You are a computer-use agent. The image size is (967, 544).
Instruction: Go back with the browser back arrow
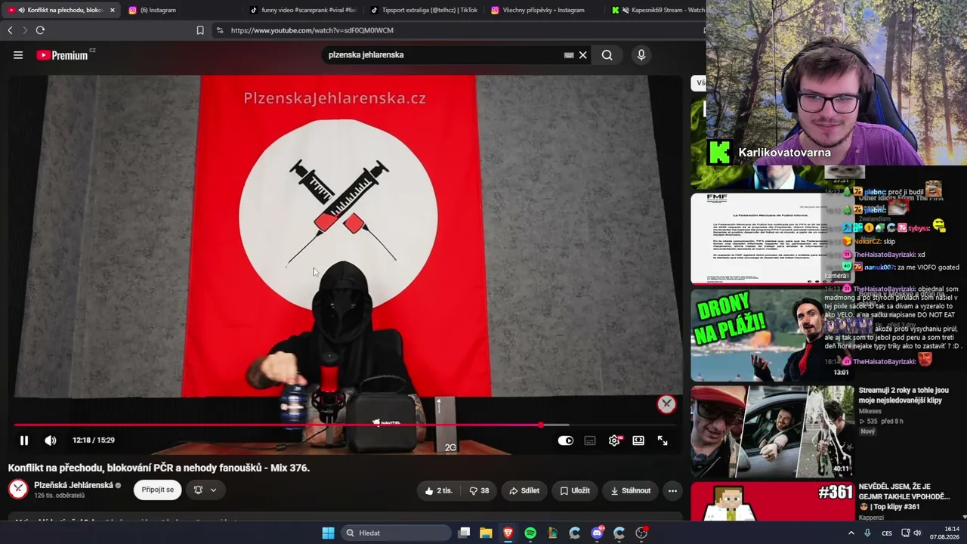[x=10, y=30]
